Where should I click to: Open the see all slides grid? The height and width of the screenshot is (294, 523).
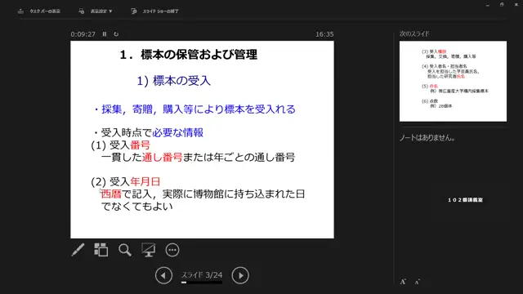tap(101, 250)
